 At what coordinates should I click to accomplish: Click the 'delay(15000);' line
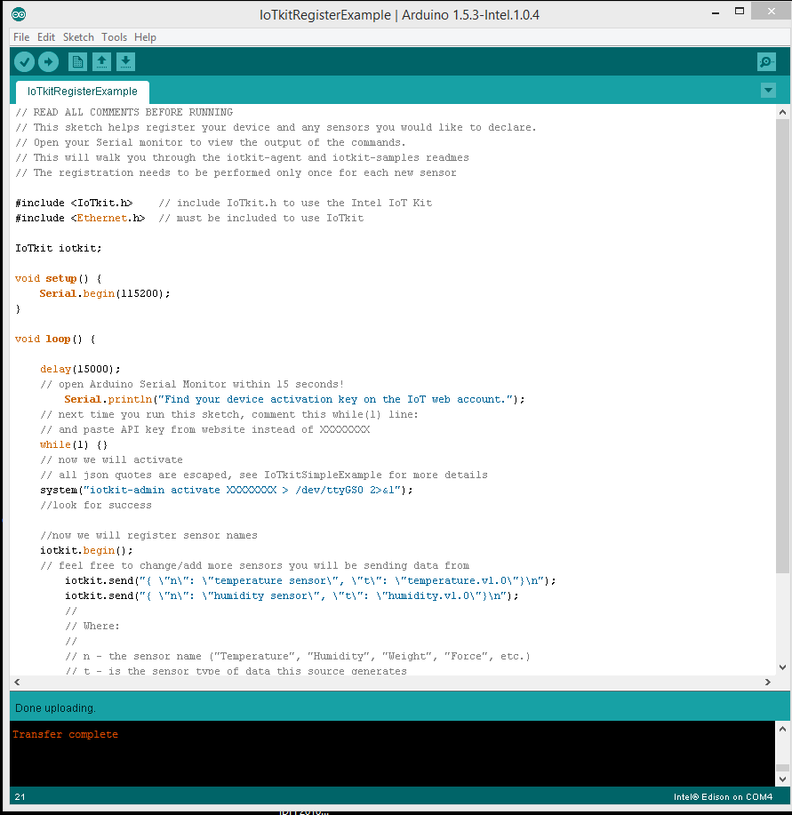click(80, 369)
